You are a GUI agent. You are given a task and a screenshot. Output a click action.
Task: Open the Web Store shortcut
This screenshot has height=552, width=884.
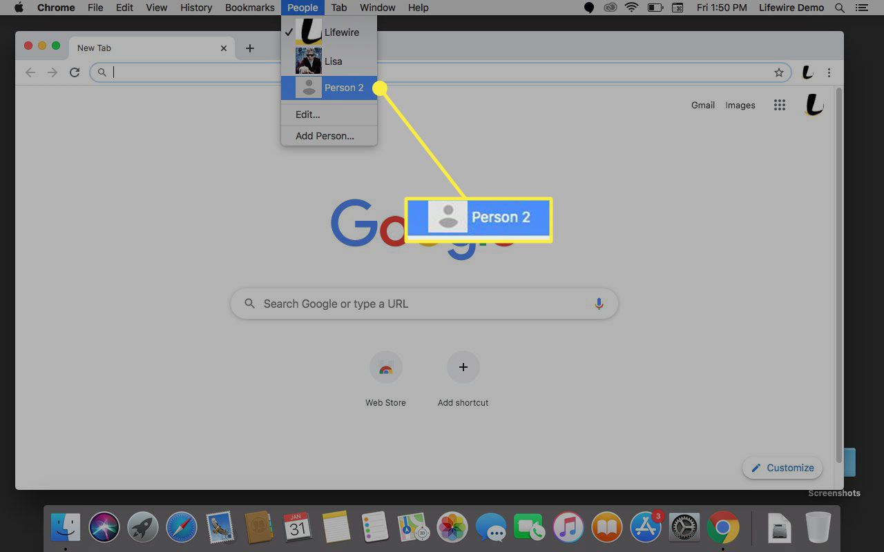(x=385, y=379)
